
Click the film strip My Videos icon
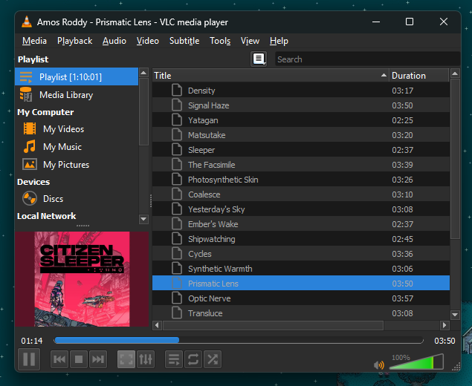pos(30,128)
